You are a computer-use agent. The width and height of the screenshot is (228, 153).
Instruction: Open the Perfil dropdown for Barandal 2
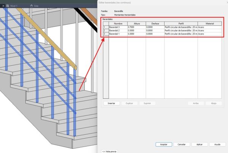[x=181, y=31]
